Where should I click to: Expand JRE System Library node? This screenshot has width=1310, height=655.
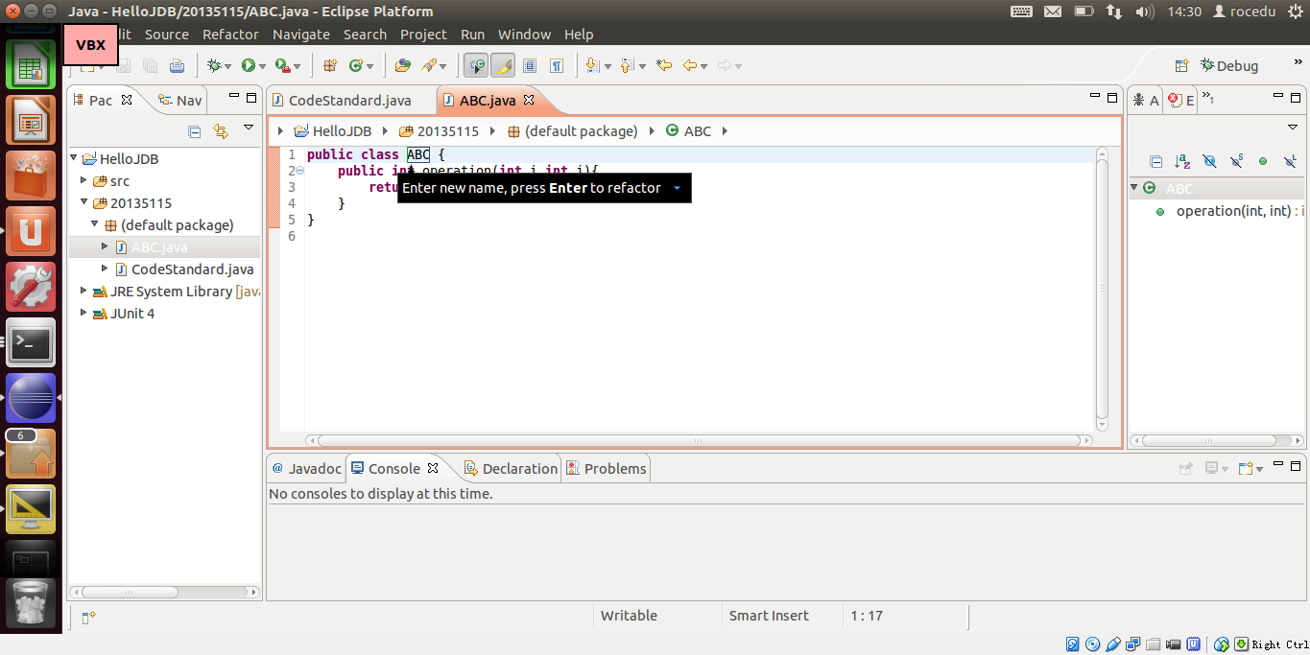(x=84, y=292)
